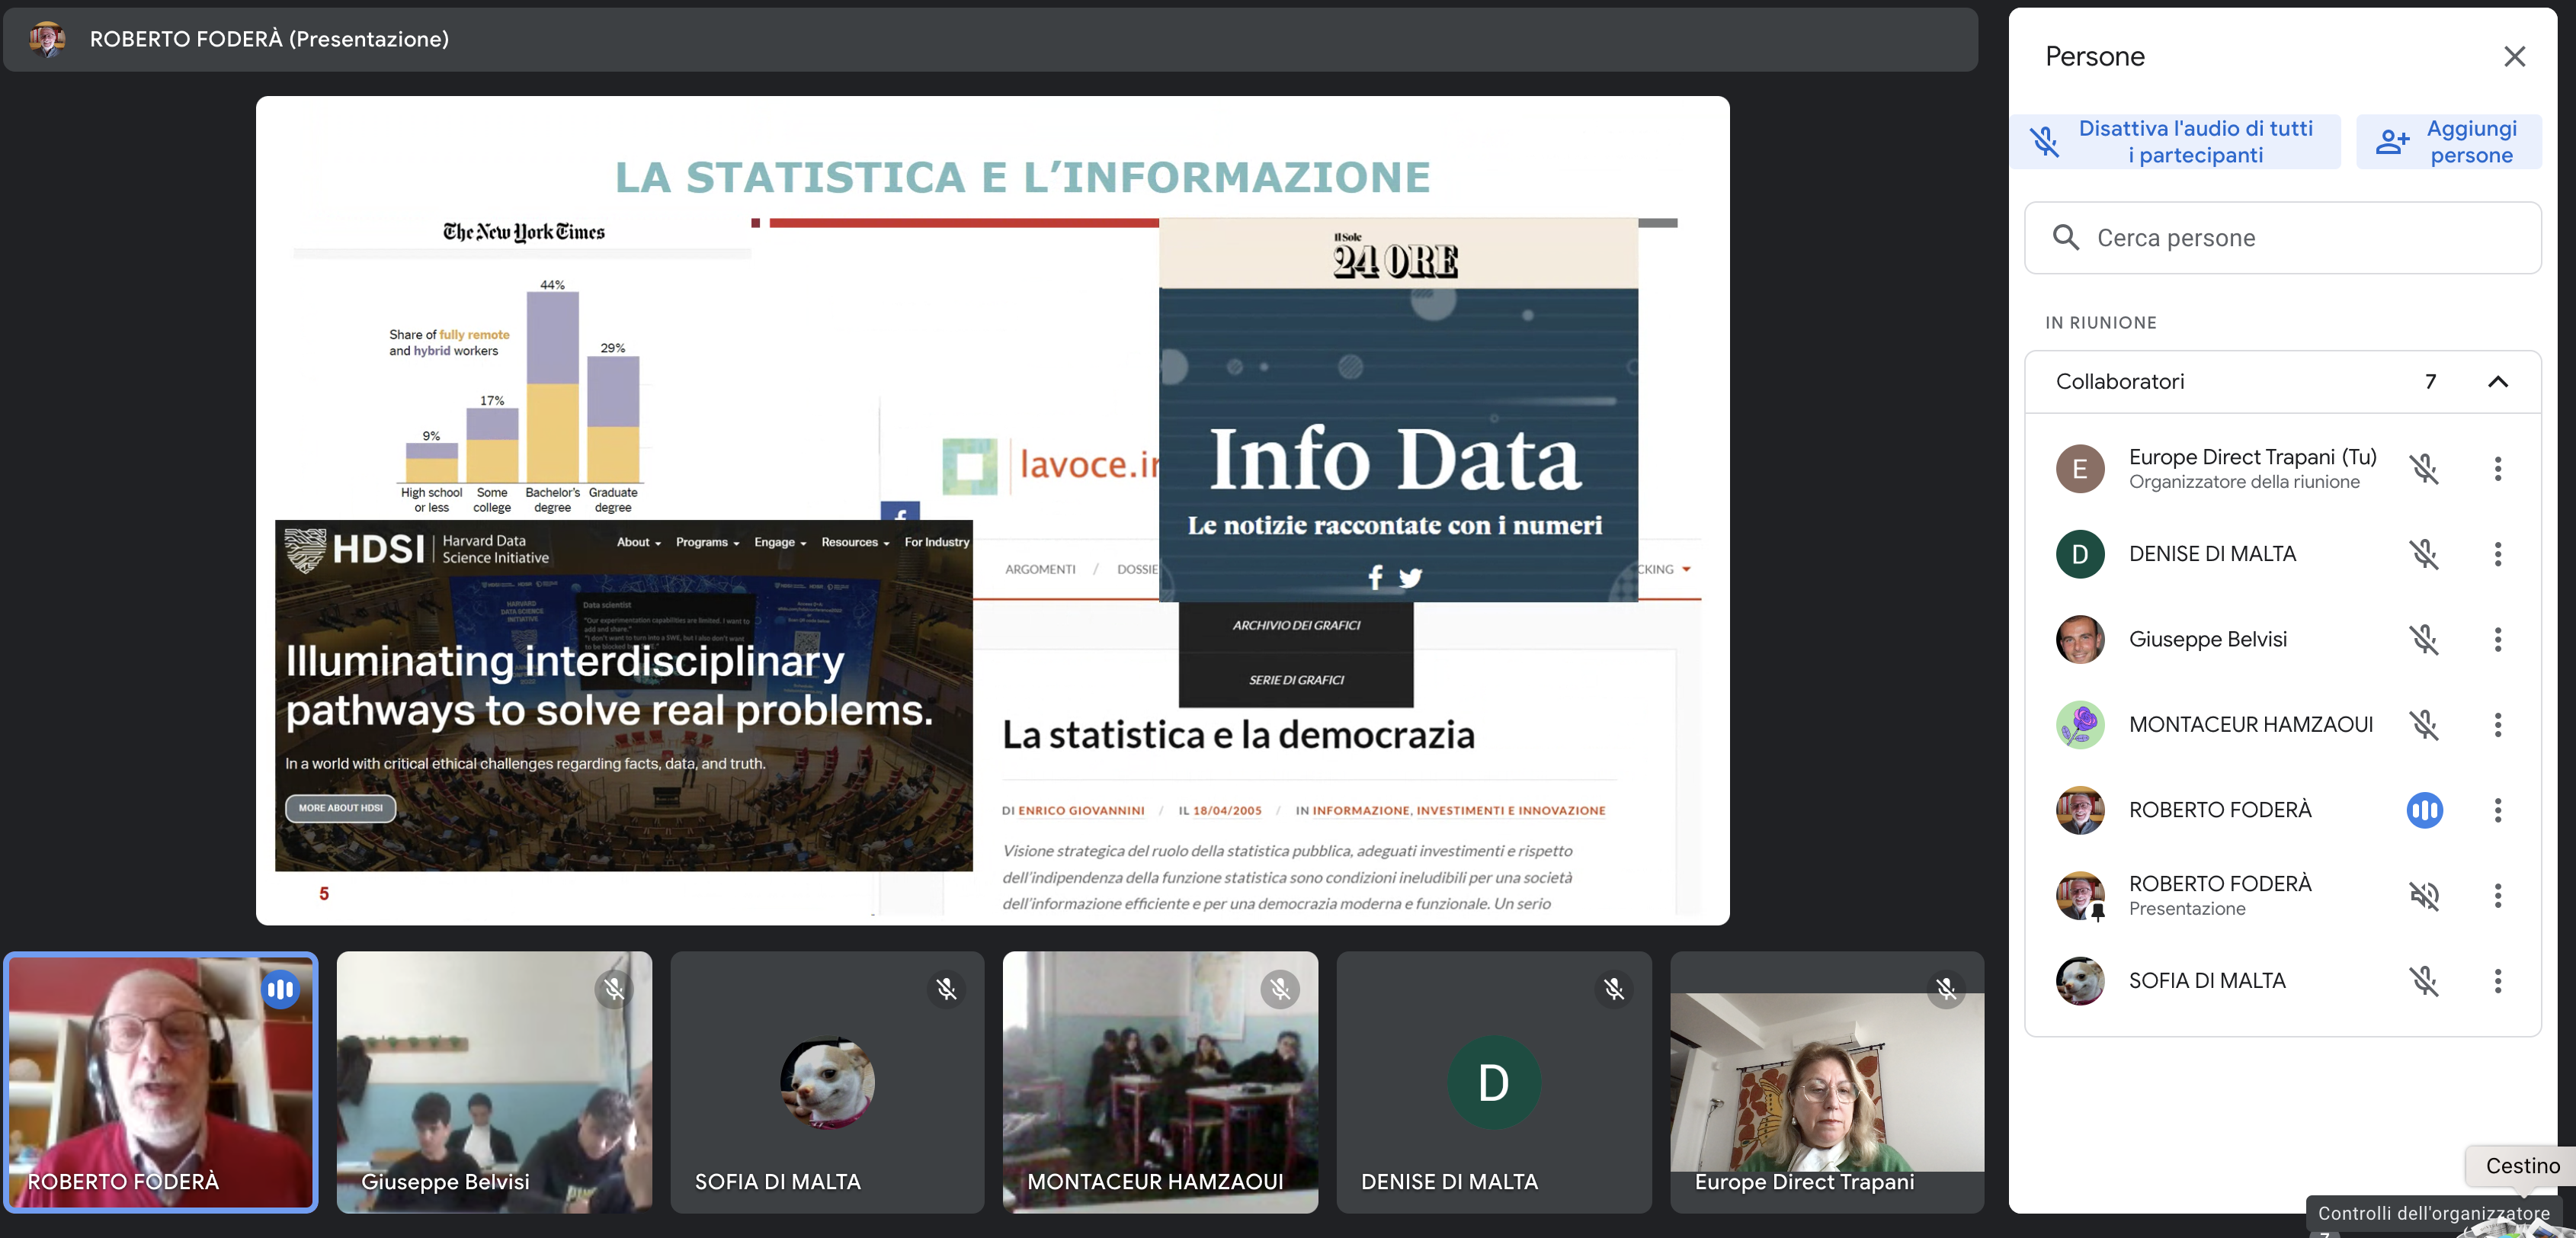This screenshot has width=2576, height=1238.
Task: Click SERIE DI GRAFICI menu entry
Action: point(1296,680)
